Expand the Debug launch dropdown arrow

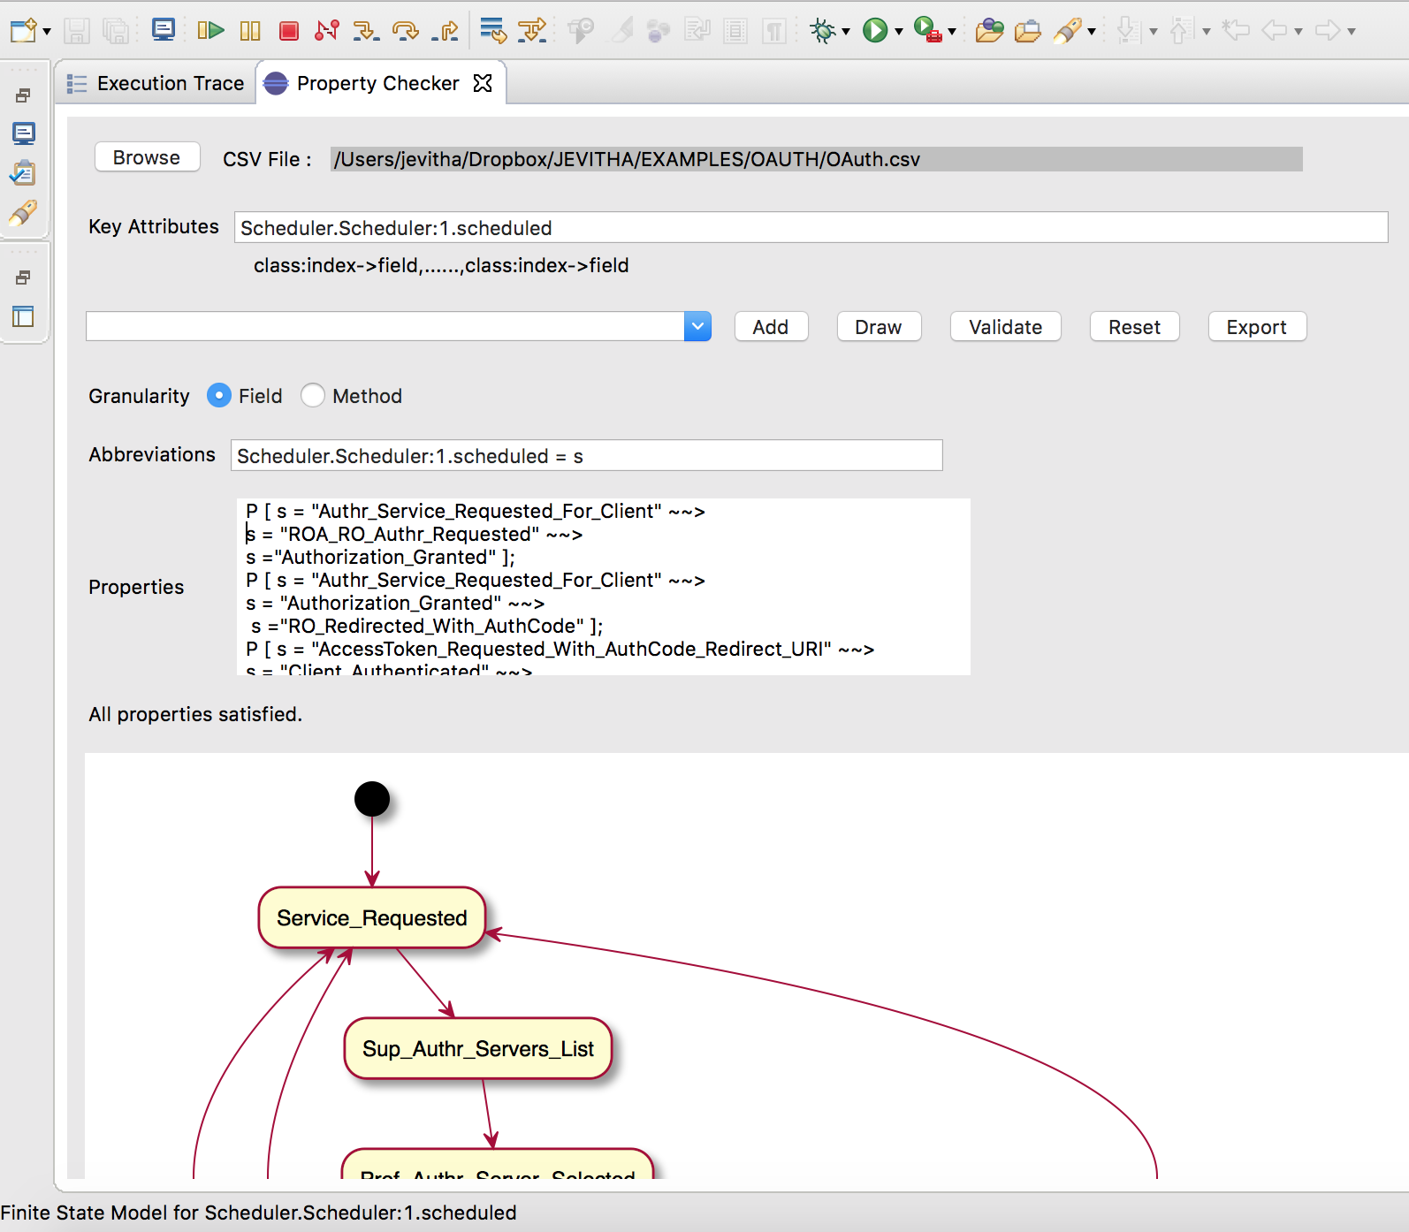(846, 32)
